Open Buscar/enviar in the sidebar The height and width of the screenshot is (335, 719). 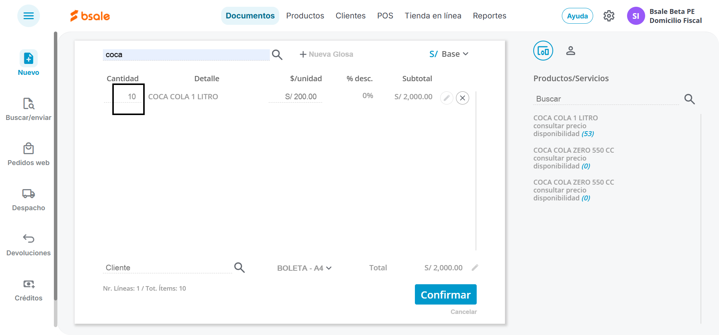coord(29,109)
